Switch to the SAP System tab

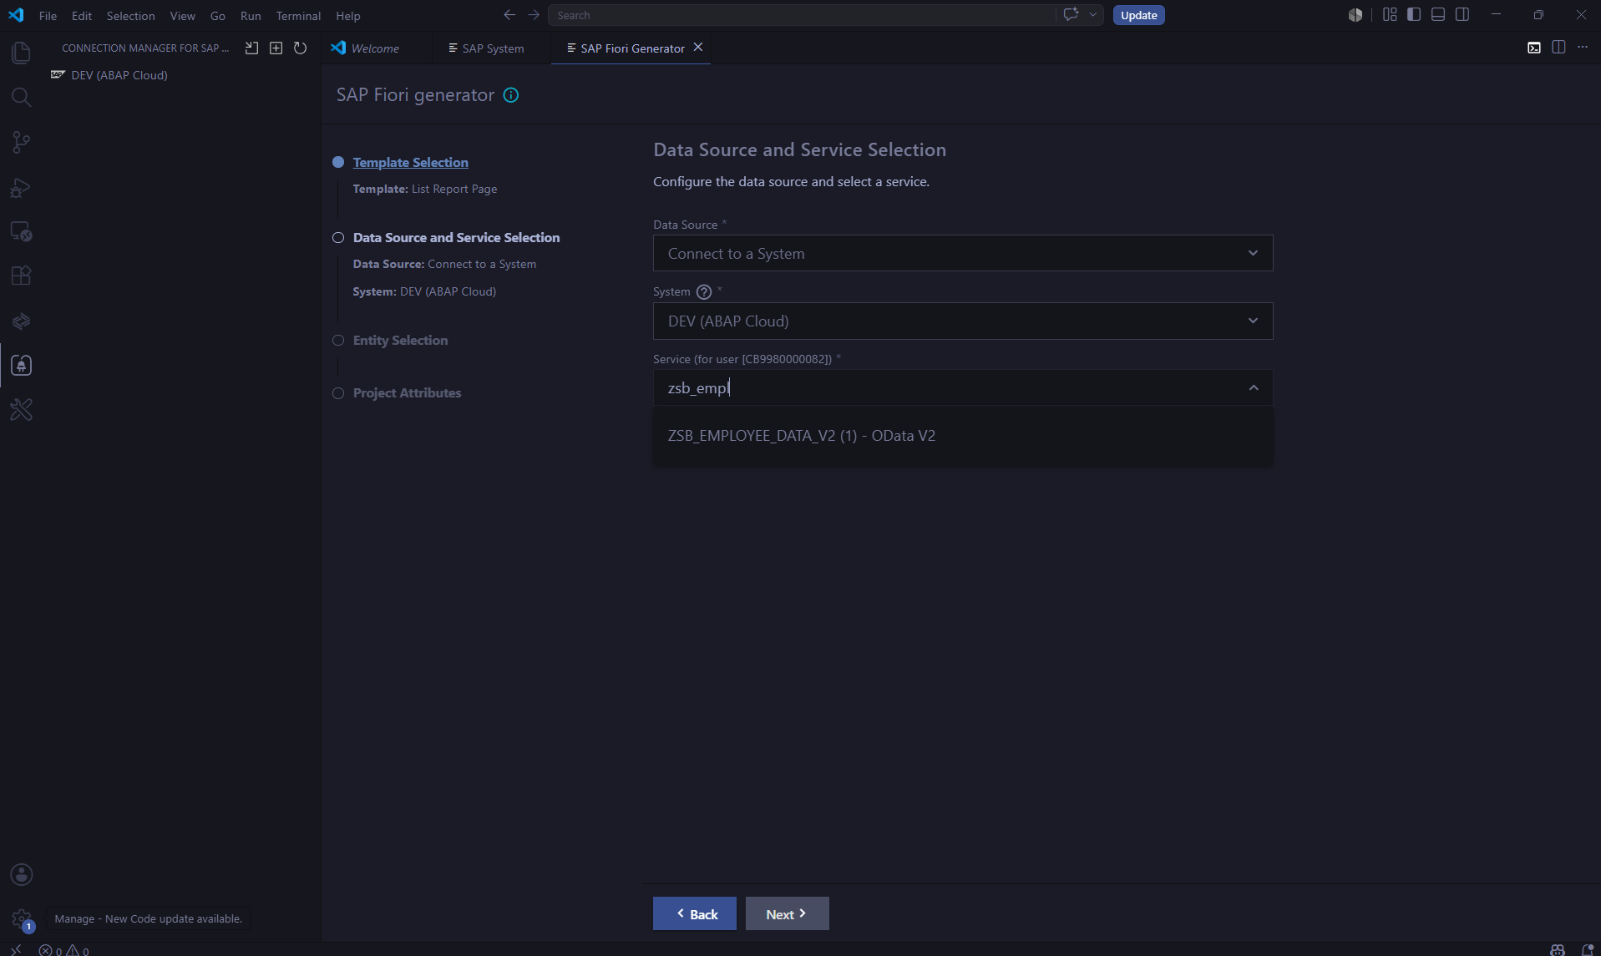[493, 48]
